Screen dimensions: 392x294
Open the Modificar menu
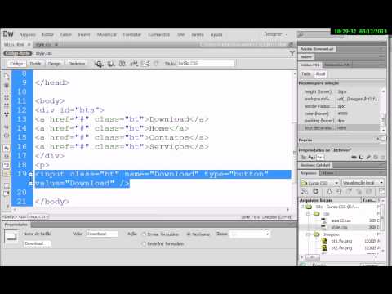(107, 34)
